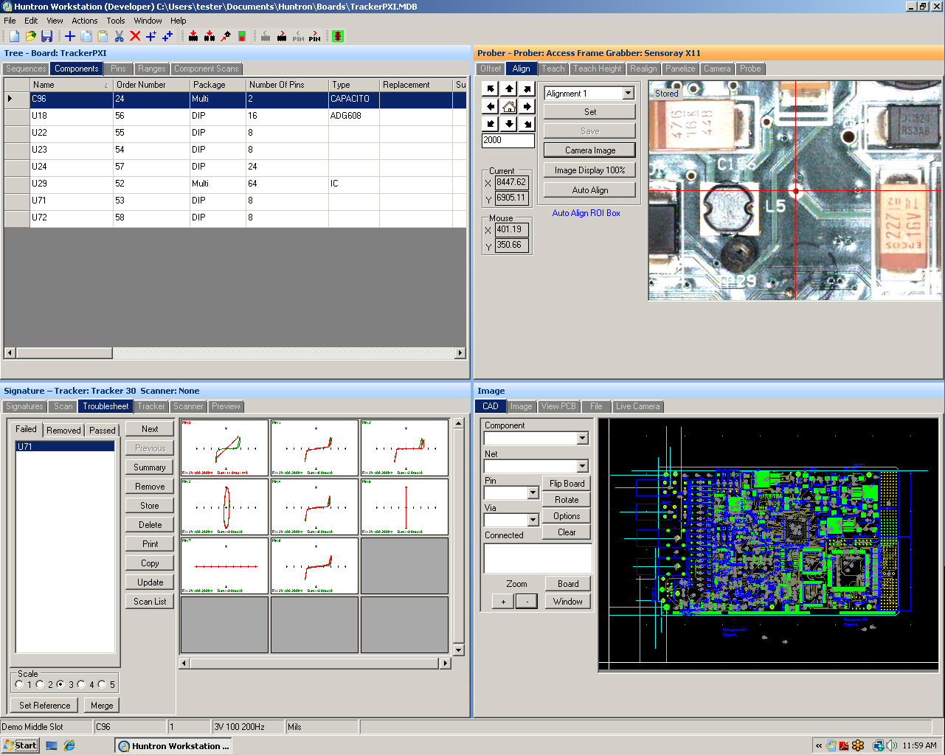Click the Scan List button
945x755 pixels.
click(150, 602)
